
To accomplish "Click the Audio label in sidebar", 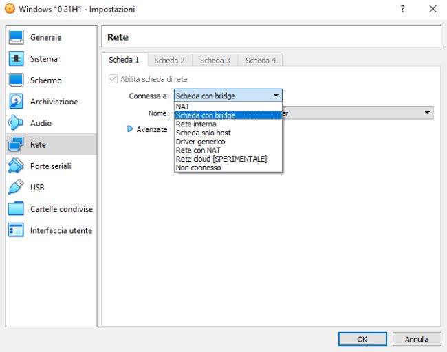I will [41, 123].
